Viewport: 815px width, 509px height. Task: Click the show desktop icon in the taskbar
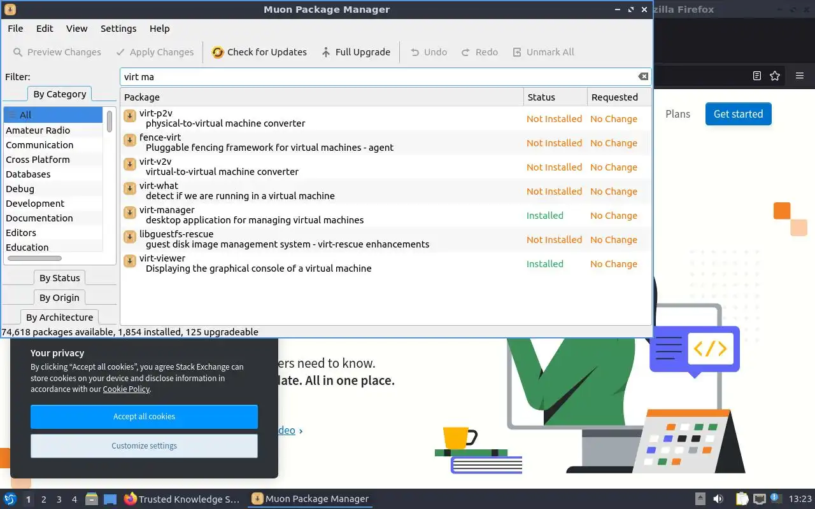pyautogui.click(x=110, y=499)
